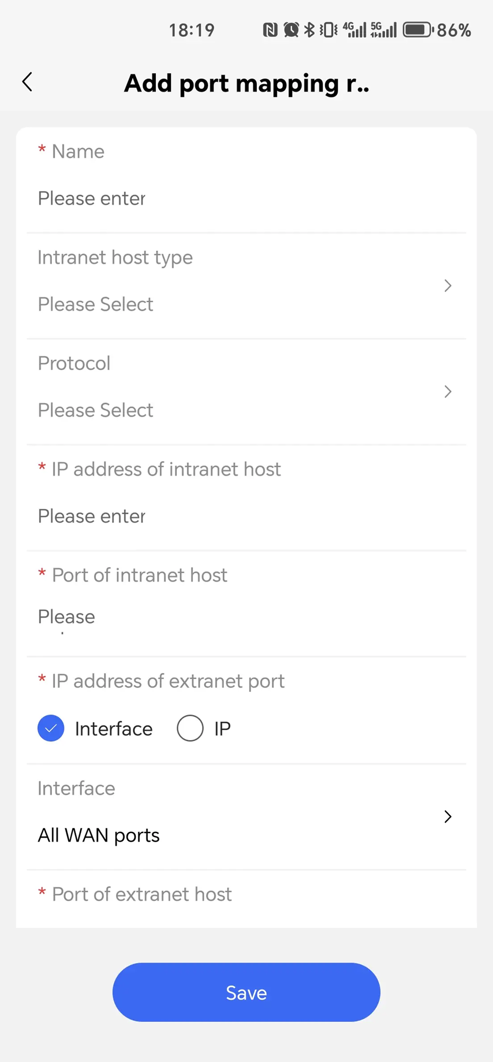
Task: Tap the Port of extranet host row
Action: [246, 895]
